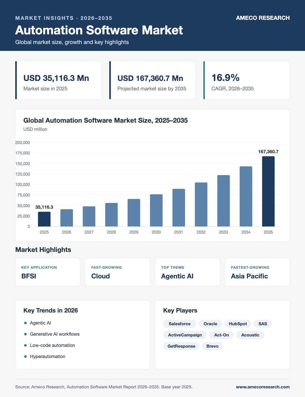Click the 100,000 y-axis label
305x397 pixels.
point(23,185)
